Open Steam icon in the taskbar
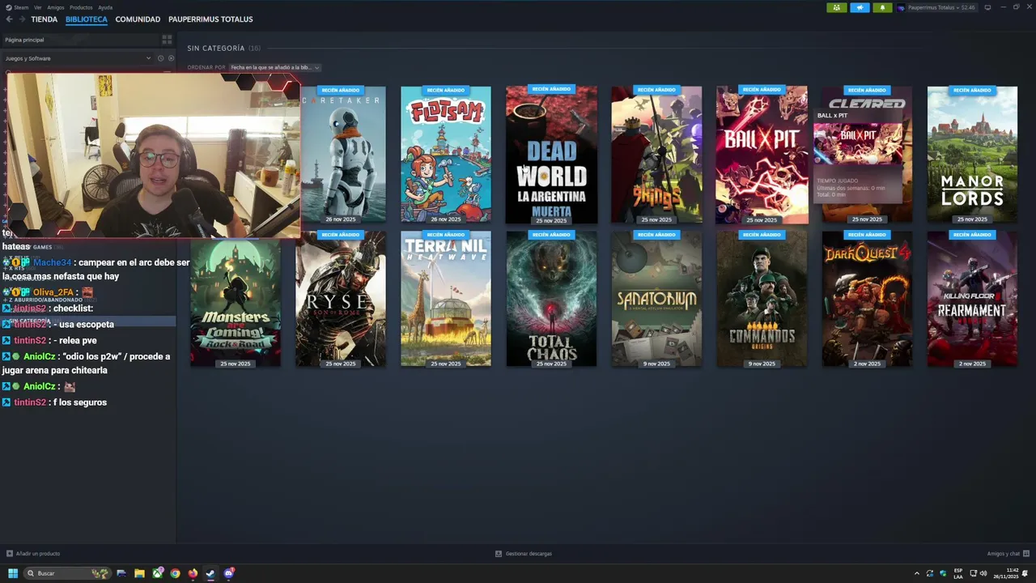Image resolution: width=1036 pixels, height=583 pixels. [x=210, y=573]
